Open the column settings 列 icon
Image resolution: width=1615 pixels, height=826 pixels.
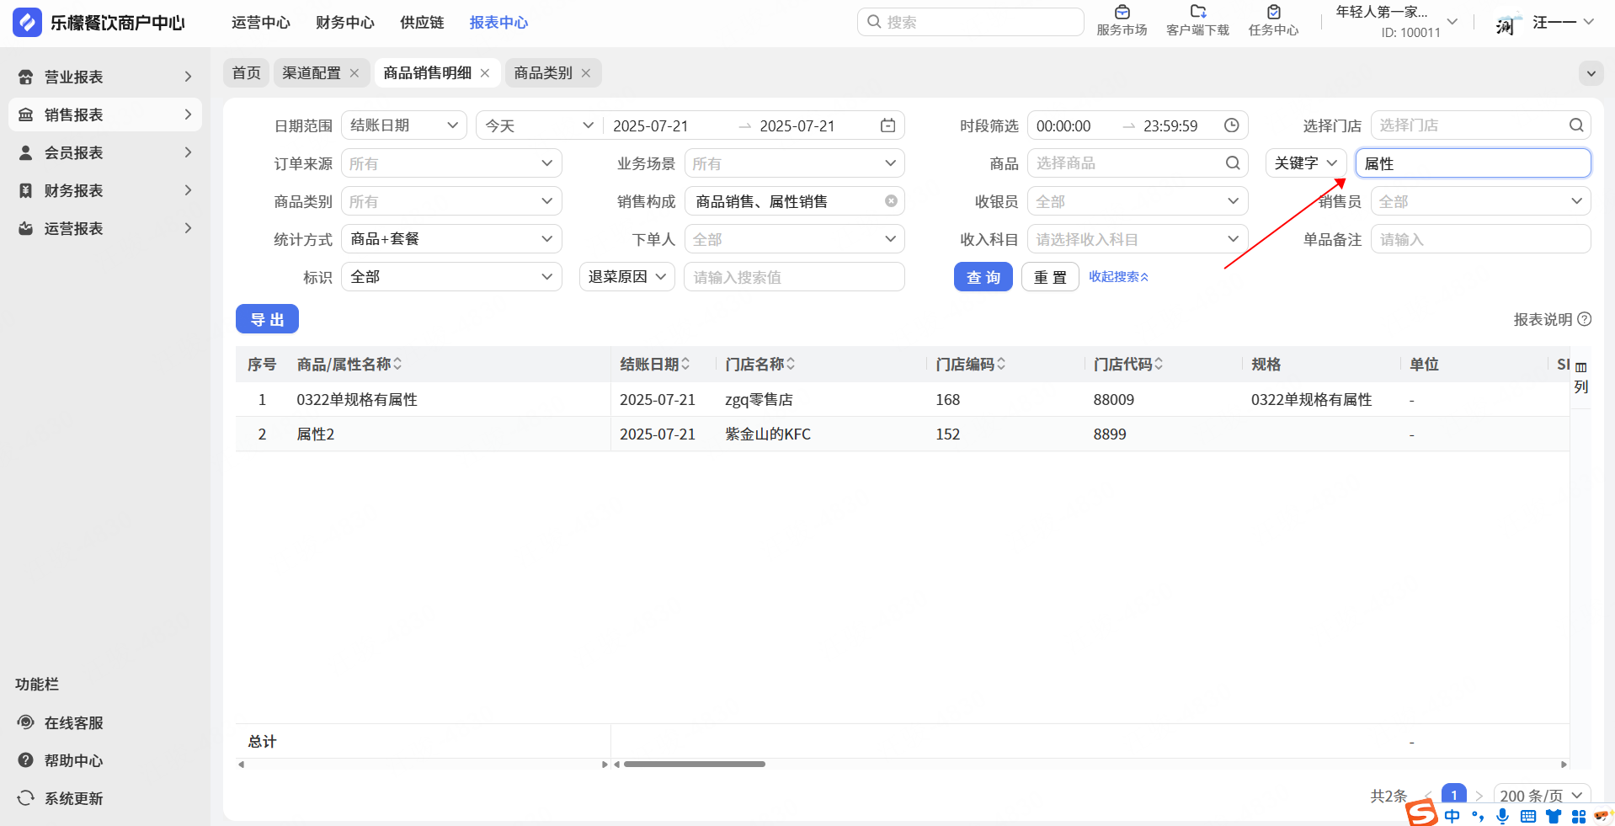point(1581,377)
